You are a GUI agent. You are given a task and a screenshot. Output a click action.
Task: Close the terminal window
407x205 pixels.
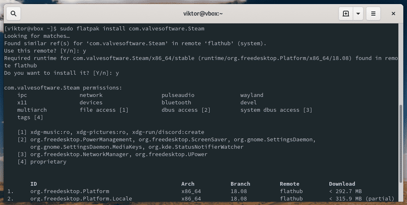click(x=393, y=14)
